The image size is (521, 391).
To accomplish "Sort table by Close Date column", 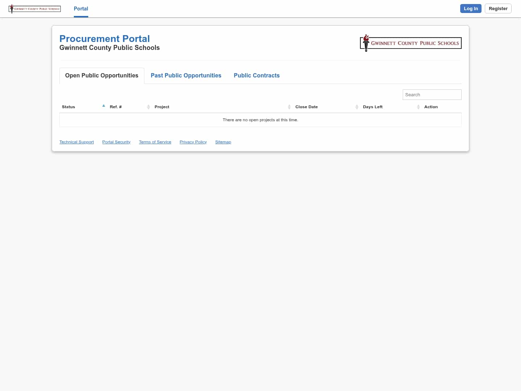I will point(327,107).
